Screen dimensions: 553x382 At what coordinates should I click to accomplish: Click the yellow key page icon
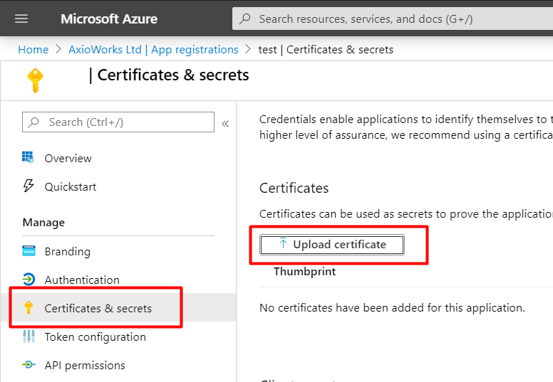[x=35, y=80]
